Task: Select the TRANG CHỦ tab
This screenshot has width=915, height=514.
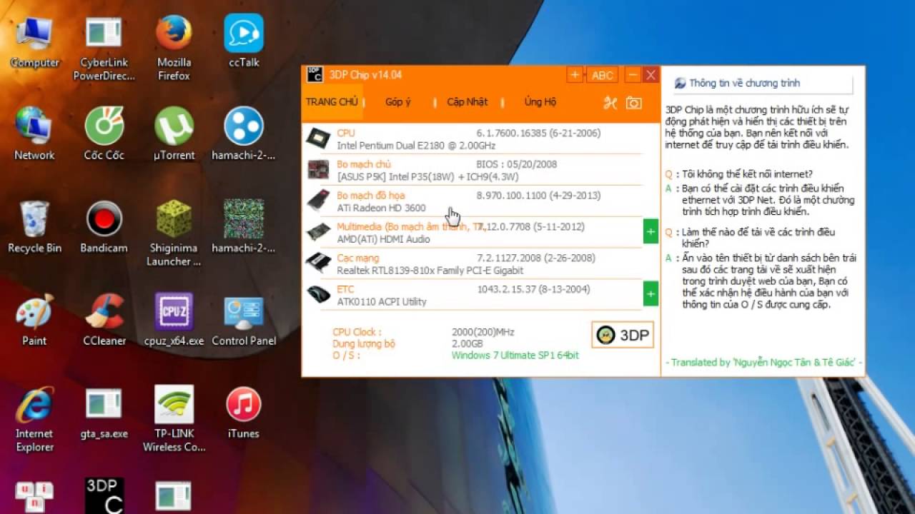Action: [332, 101]
